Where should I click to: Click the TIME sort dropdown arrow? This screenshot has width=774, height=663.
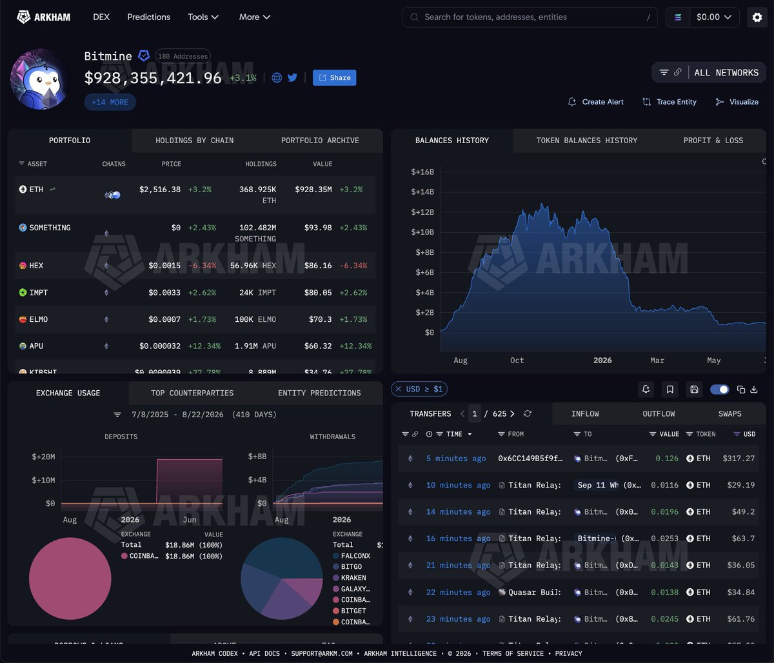[470, 434]
